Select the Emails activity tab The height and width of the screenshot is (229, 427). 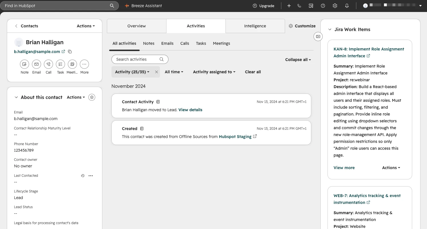[x=167, y=43]
